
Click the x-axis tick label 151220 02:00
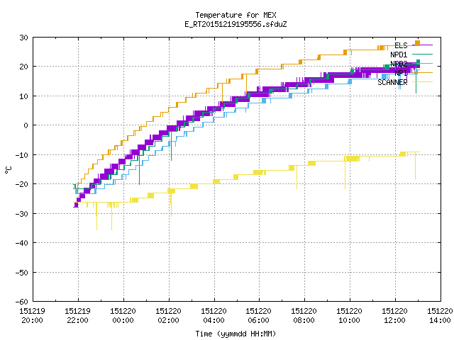169,316
